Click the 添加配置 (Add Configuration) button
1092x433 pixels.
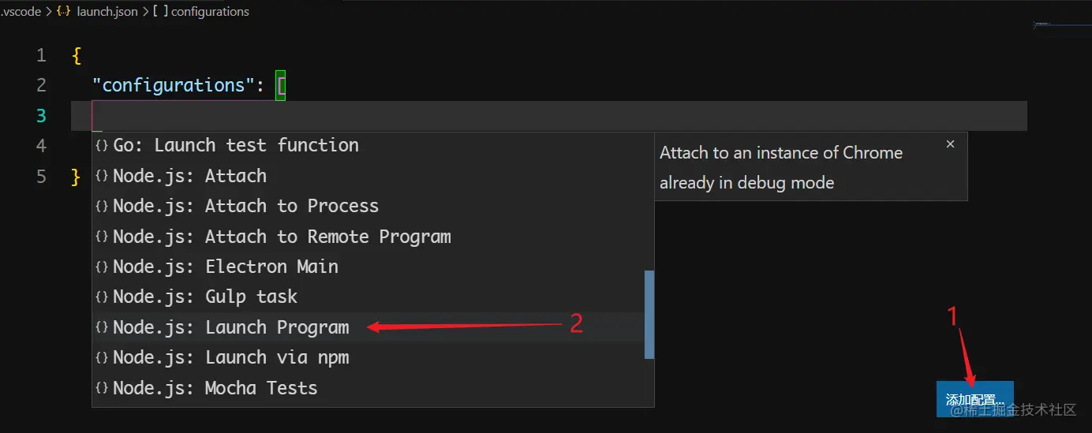click(x=974, y=399)
